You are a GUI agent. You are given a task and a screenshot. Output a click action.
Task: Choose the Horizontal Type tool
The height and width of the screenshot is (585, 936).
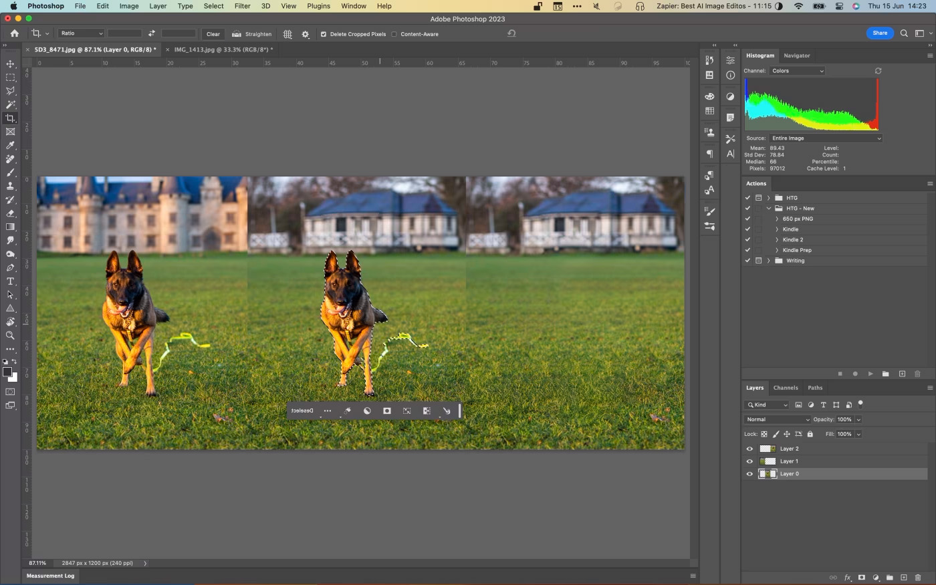[x=10, y=281]
